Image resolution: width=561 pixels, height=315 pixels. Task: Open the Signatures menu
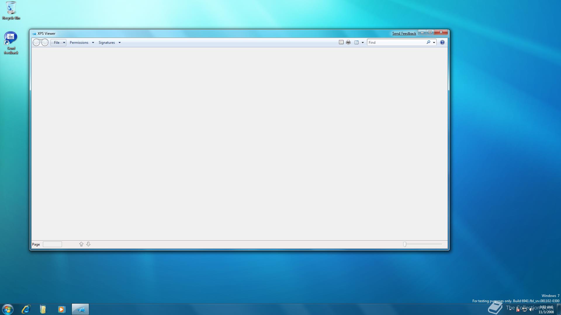[107, 43]
